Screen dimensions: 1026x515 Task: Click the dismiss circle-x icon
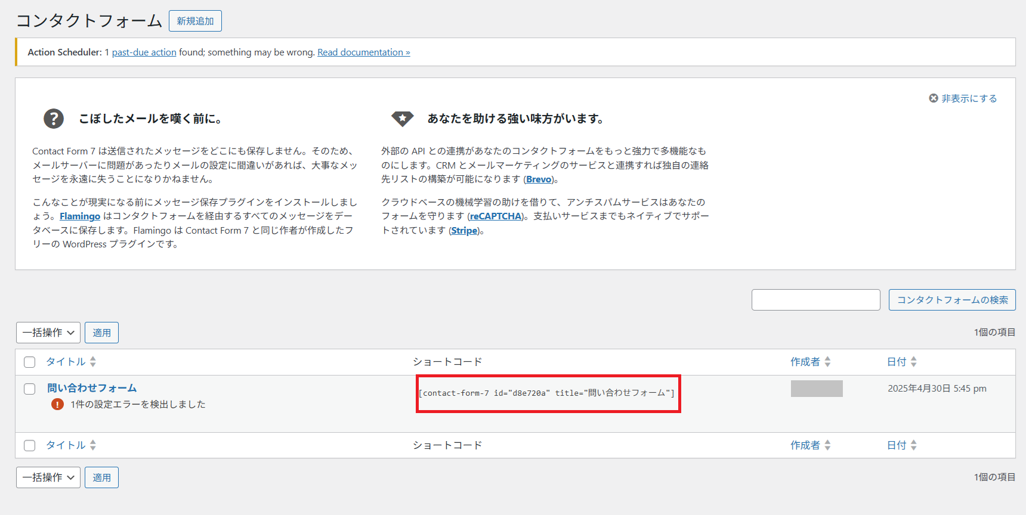tap(934, 98)
